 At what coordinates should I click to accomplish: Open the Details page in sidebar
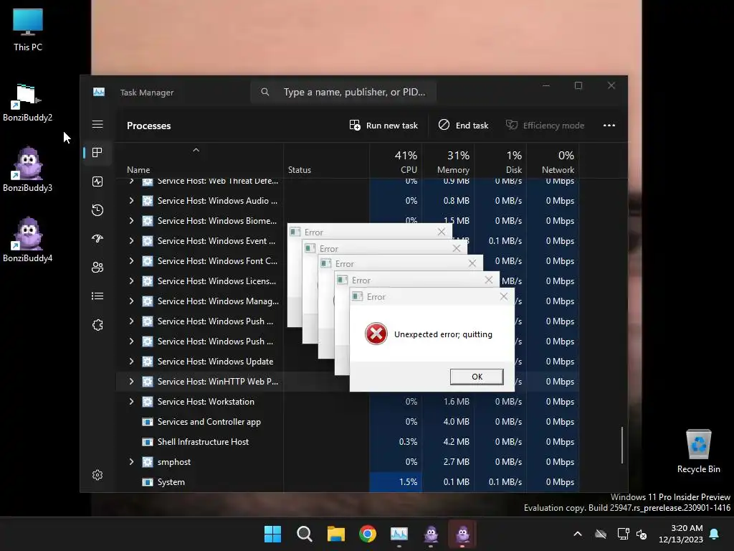(97, 296)
